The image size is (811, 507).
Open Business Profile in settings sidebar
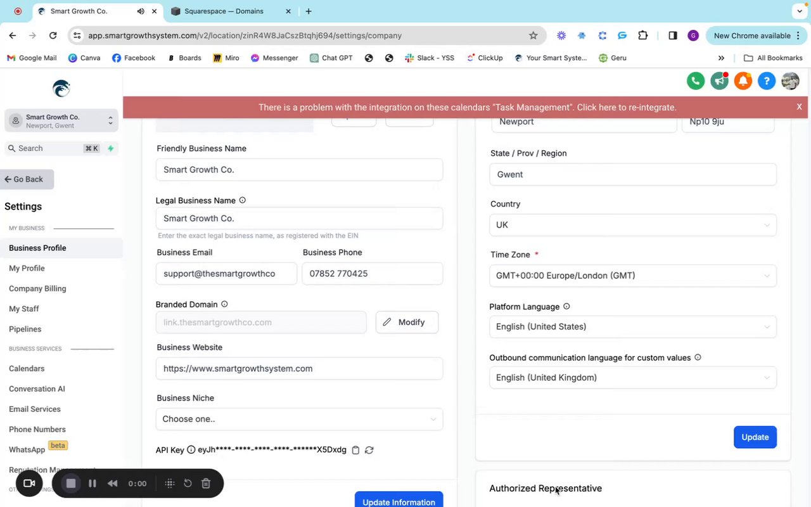click(x=61, y=248)
